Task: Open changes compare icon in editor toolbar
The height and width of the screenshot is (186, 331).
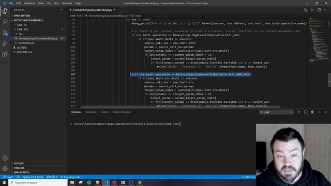Action: coord(306,10)
